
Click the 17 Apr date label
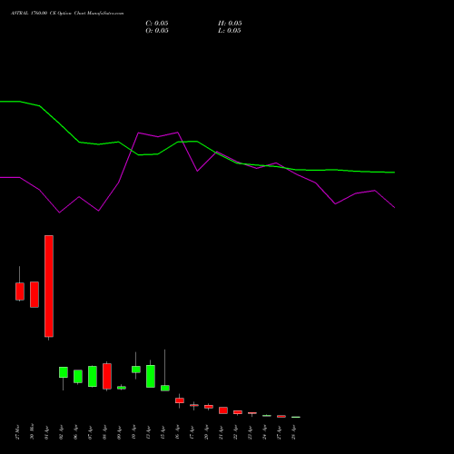(x=192, y=432)
